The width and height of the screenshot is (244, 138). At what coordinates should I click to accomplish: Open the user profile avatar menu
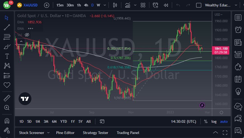click(7, 5)
